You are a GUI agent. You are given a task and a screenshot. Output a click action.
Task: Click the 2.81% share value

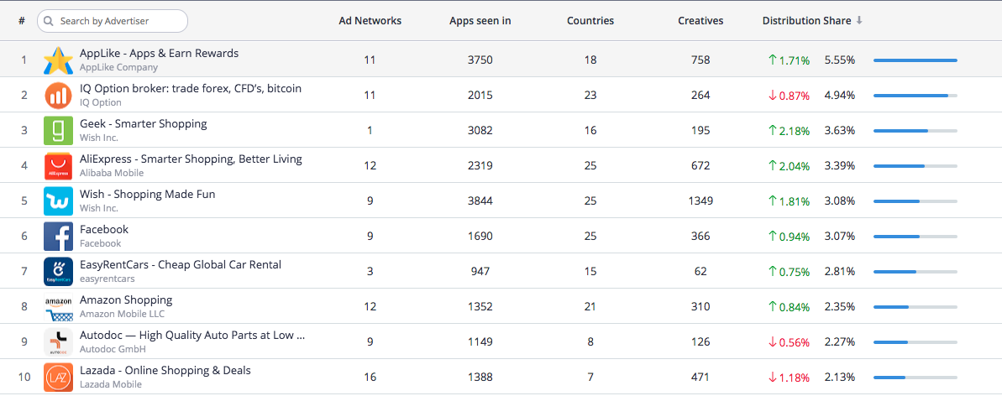[x=840, y=272]
